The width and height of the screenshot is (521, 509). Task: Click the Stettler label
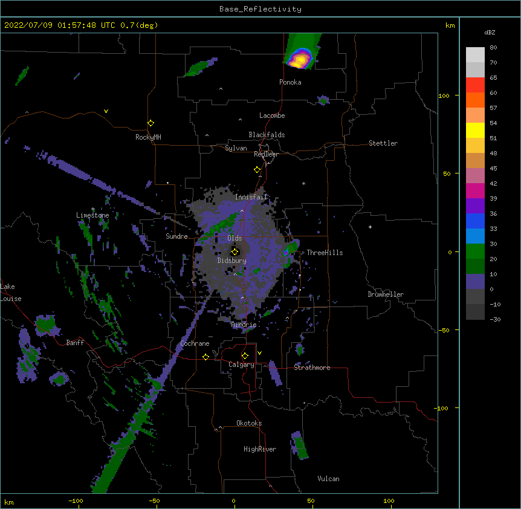383,143
